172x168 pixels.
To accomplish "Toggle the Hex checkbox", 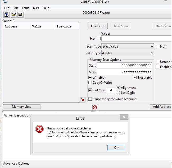I will pyautogui.click(x=99, y=39).
